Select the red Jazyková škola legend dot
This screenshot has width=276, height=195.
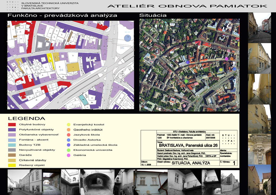(x=68, y=135)
